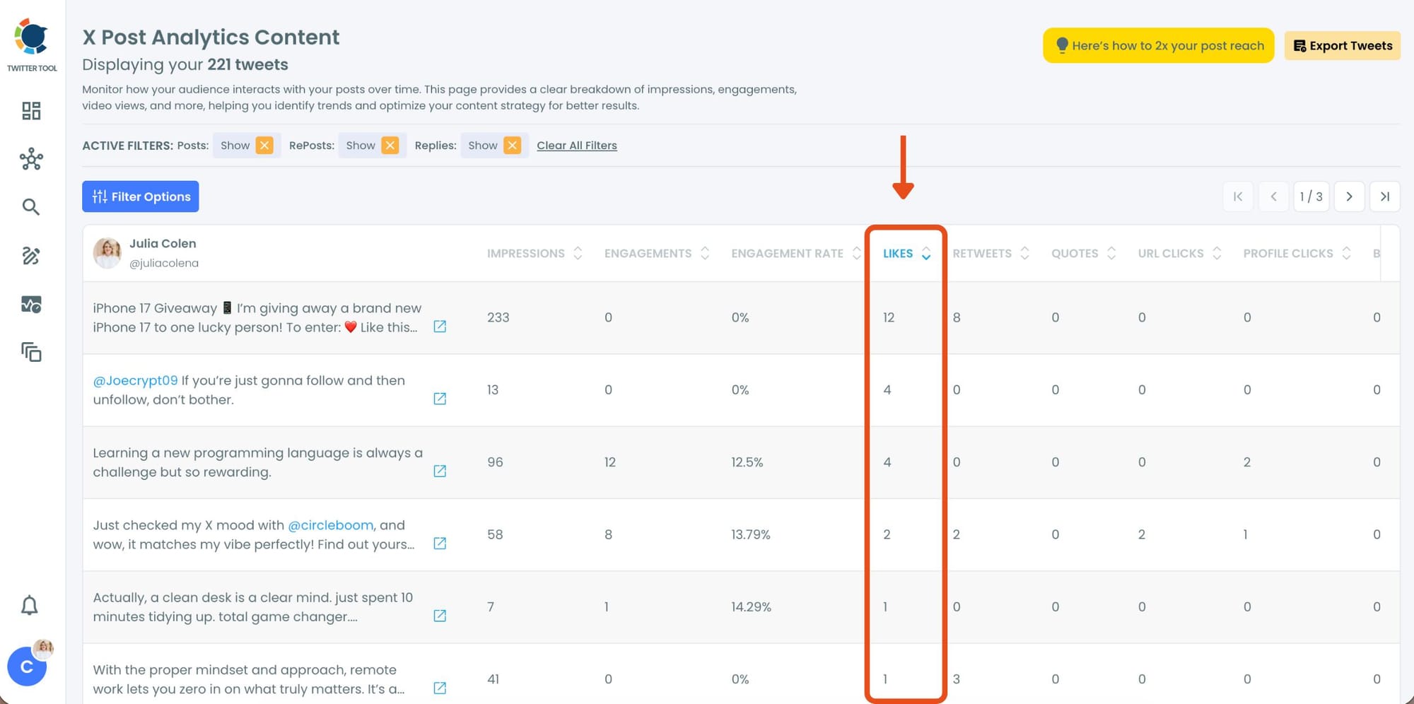The image size is (1414, 704).
Task: Open the Filter Options panel
Action: (141, 196)
